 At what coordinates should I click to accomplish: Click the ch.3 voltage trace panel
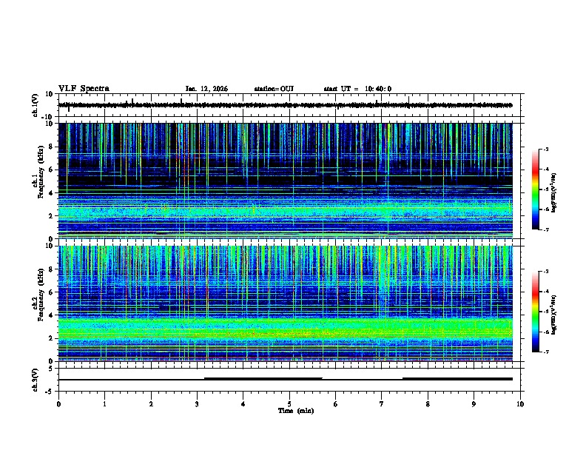(x=289, y=380)
